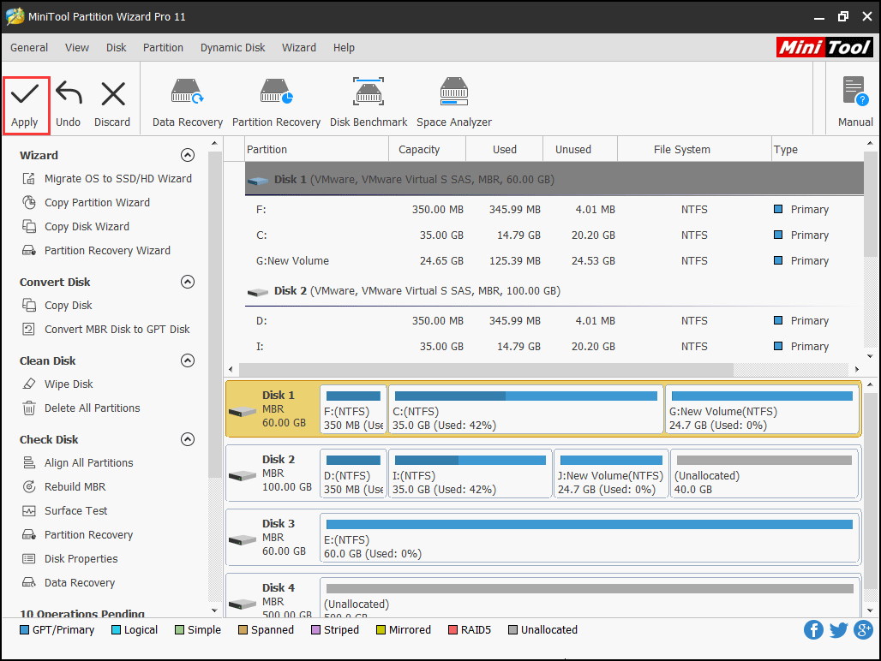
Task: Collapse the Wizard section
Action: pyautogui.click(x=188, y=156)
